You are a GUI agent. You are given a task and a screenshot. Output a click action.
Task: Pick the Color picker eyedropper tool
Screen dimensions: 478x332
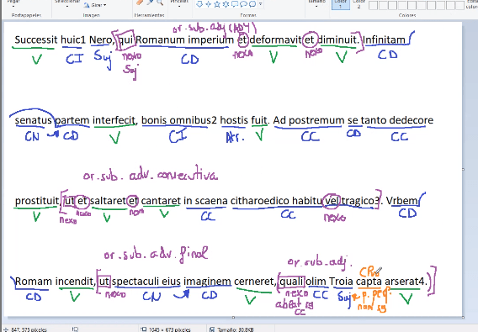(150, 3)
